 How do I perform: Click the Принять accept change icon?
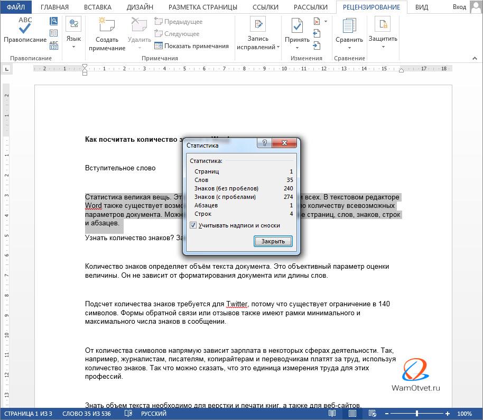[297, 25]
